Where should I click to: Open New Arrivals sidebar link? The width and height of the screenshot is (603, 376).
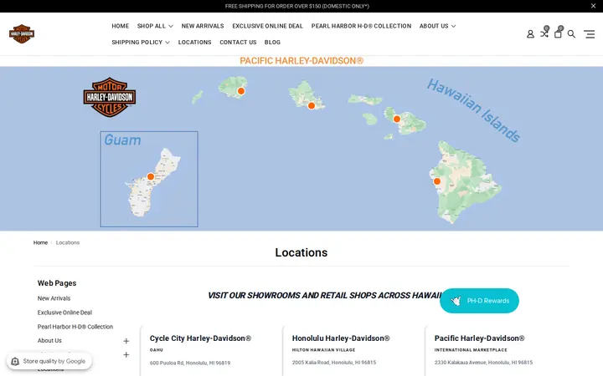(x=54, y=298)
